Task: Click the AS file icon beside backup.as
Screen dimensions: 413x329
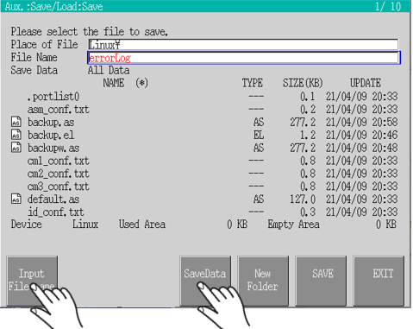Action: tap(16, 122)
